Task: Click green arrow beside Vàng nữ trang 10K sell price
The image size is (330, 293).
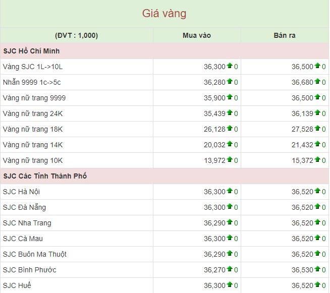Action: coord(317,159)
